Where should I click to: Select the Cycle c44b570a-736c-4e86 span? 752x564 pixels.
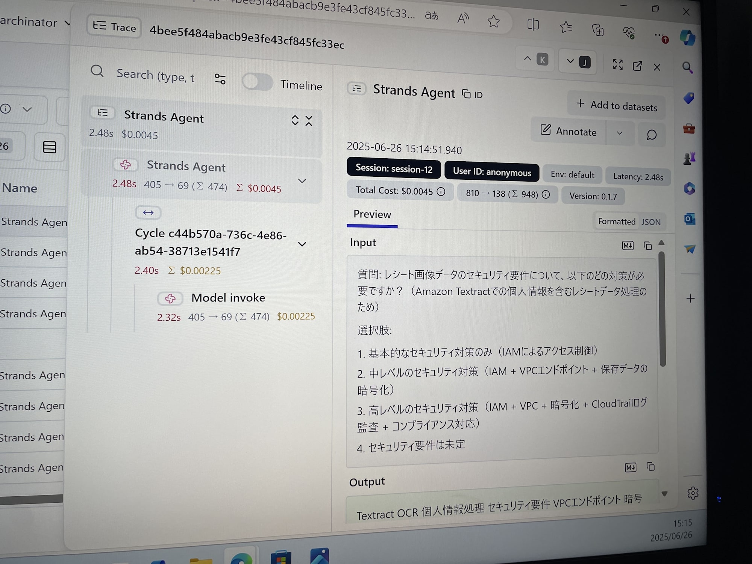point(211,243)
